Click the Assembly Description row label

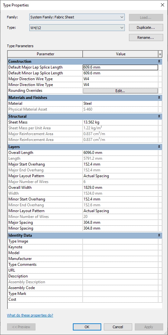(x=27, y=282)
